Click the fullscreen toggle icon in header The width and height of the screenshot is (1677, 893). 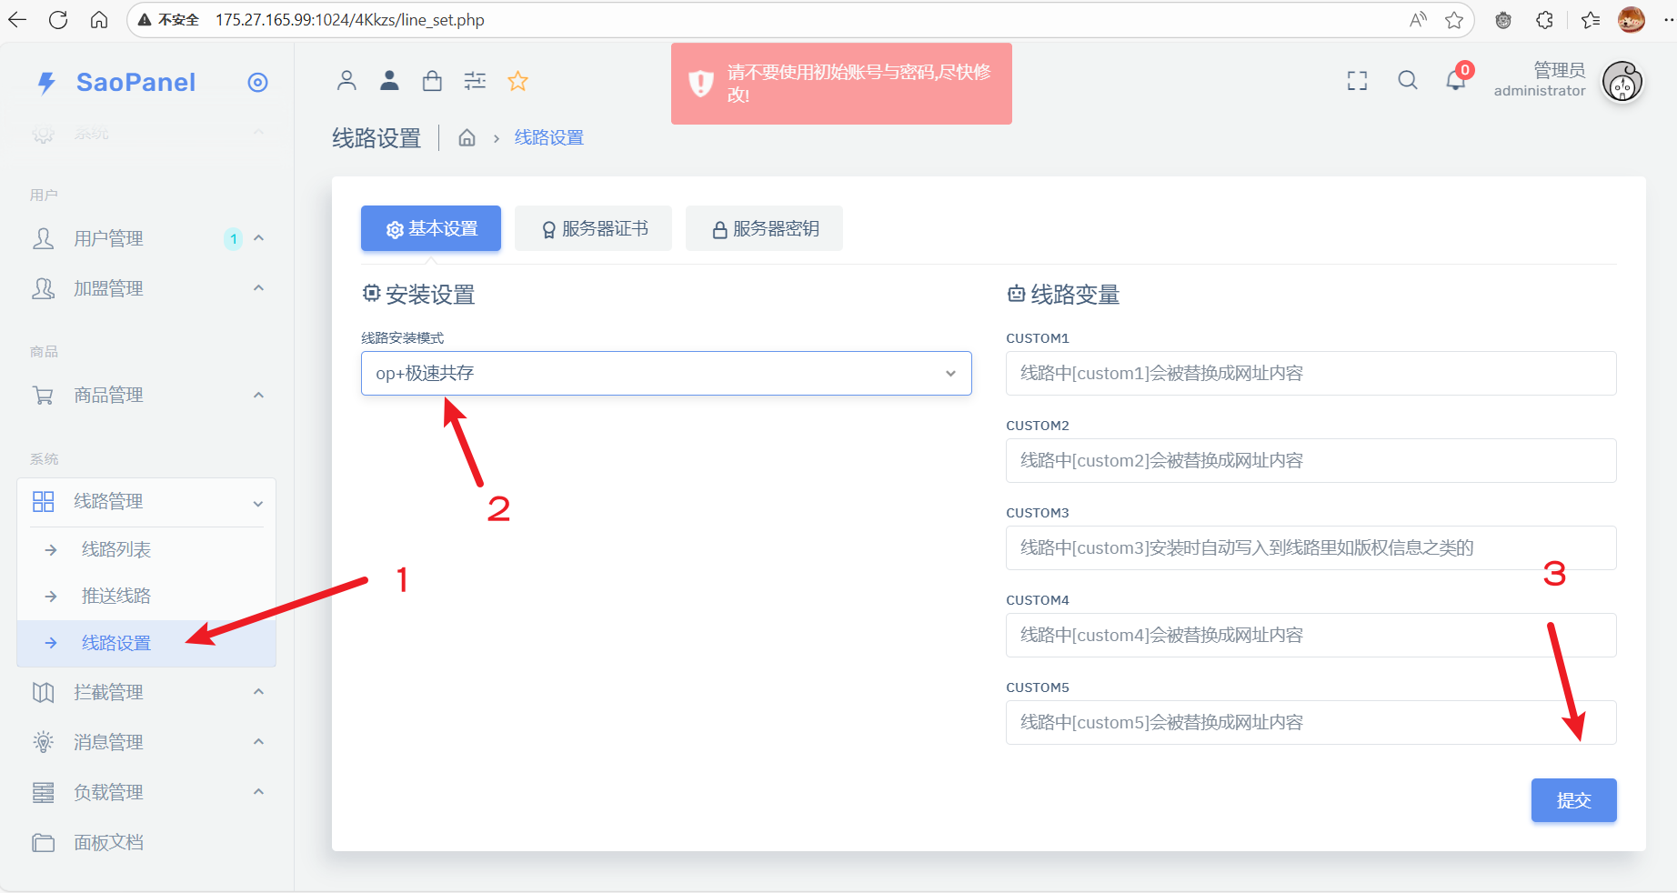click(1357, 81)
